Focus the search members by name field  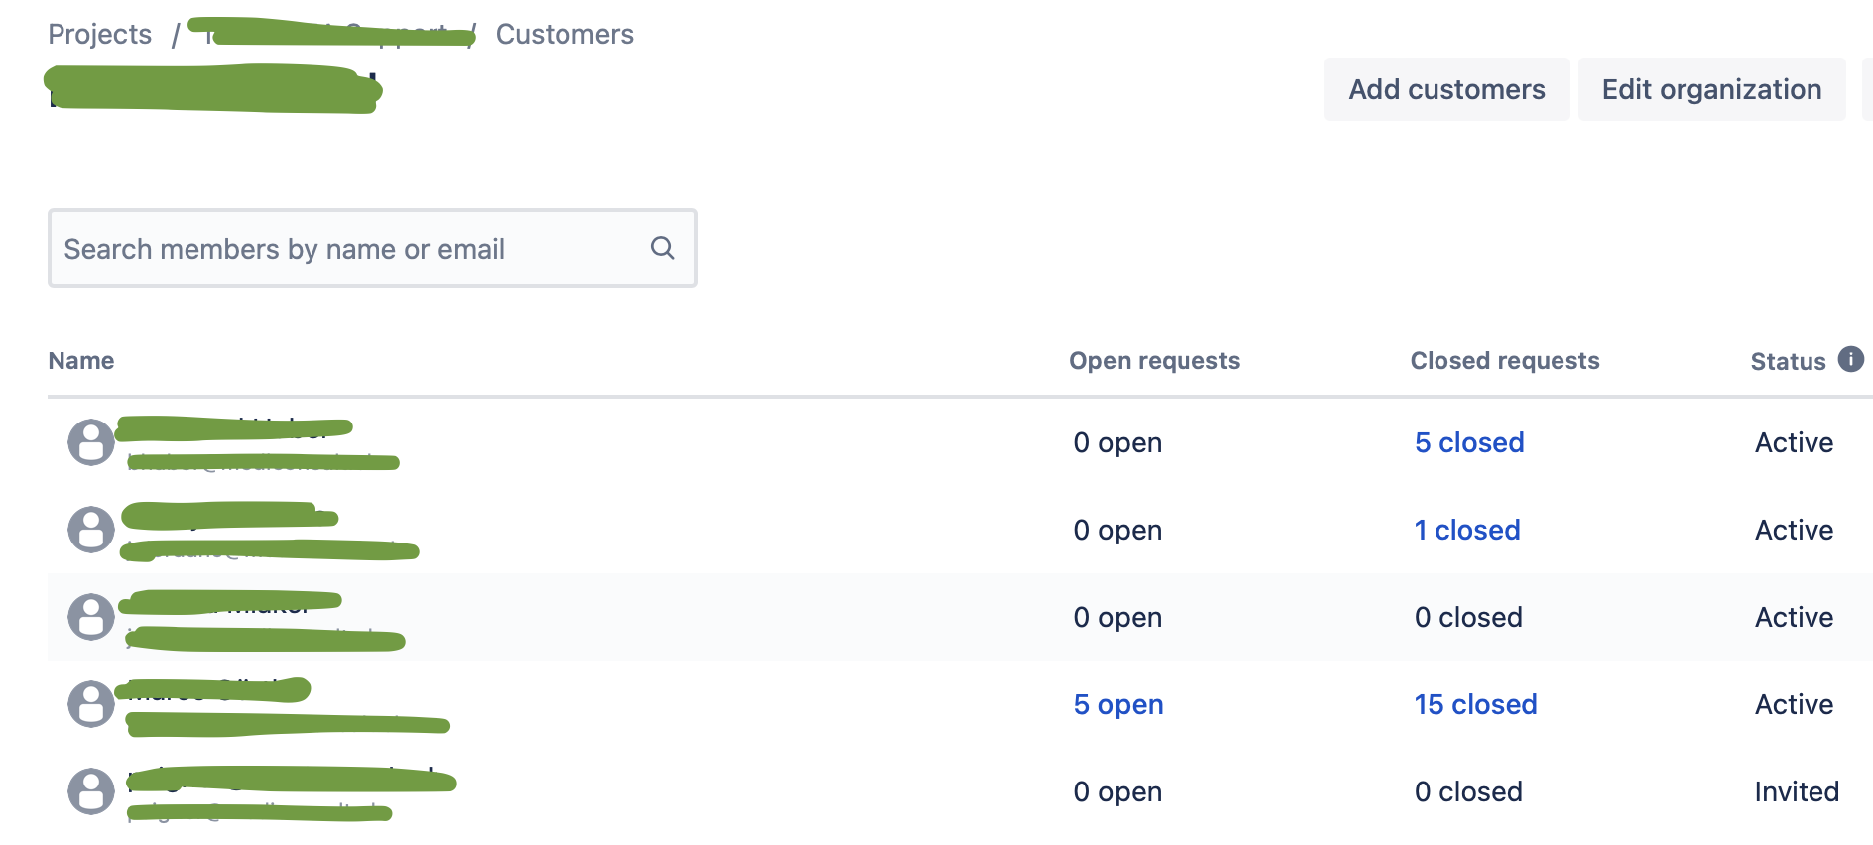point(372,248)
